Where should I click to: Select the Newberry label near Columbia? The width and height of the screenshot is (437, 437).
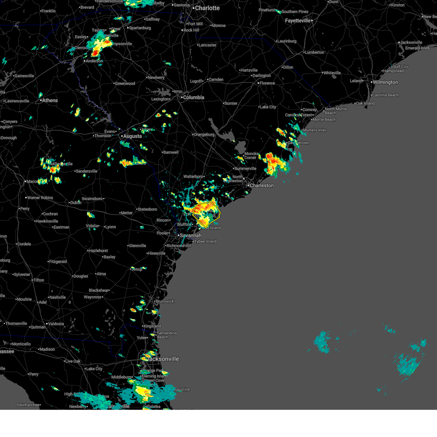coord(156,78)
